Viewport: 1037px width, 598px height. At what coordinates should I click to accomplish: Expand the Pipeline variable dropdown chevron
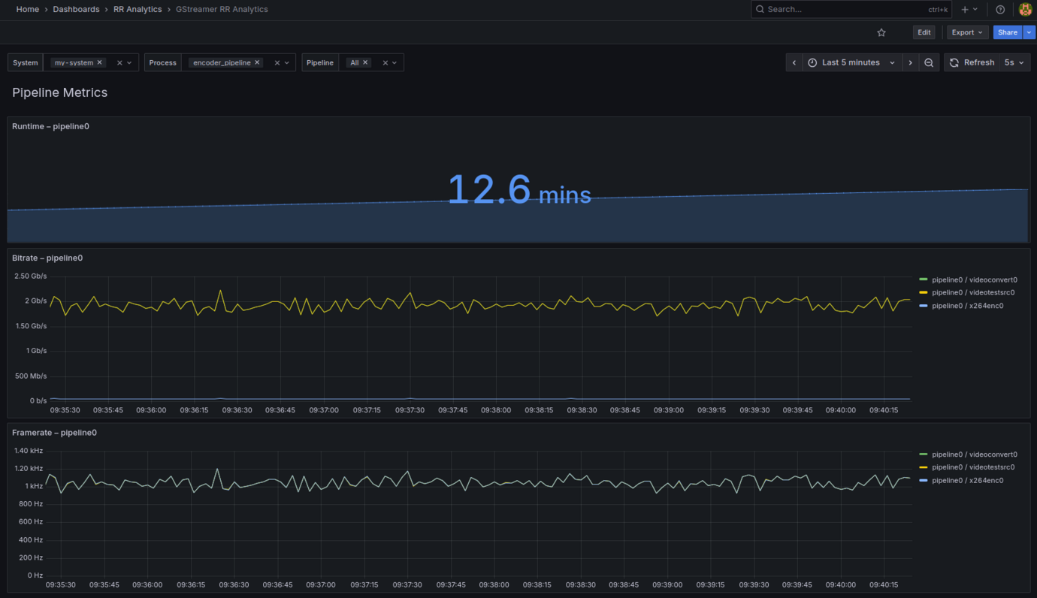tap(395, 63)
